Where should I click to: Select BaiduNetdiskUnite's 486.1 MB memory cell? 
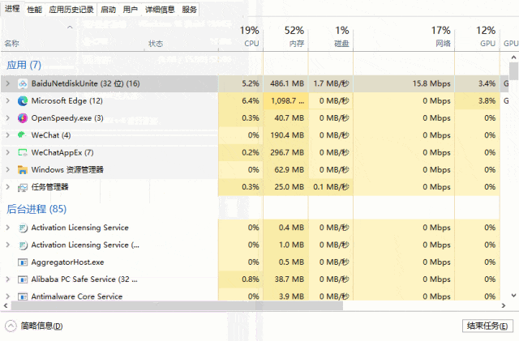(x=286, y=83)
